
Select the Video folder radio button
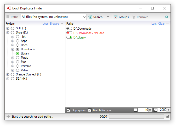pos(18,70)
